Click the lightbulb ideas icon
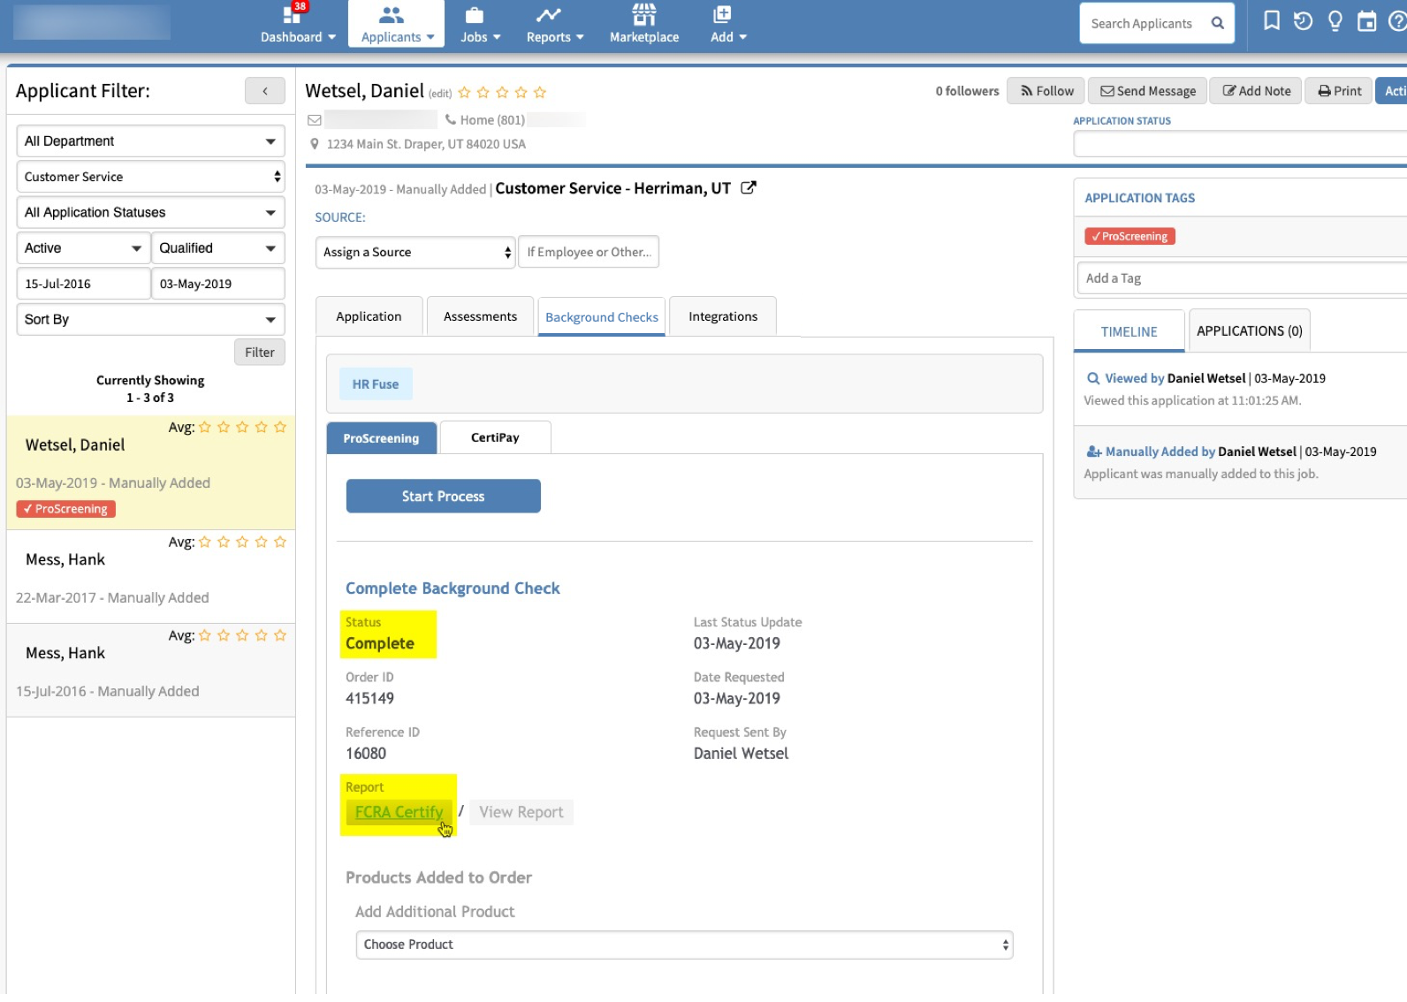1407x1002 pixels. click(x=1335, y=21)
